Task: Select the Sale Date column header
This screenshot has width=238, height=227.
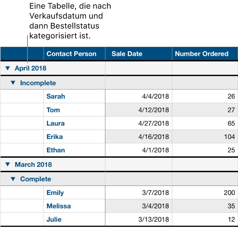Action: point(127,54)
